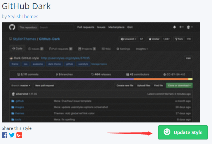Screen dimensions: 212x144
Task: Click the refresh icon in Update Style
Action: [x=167, y=132]
